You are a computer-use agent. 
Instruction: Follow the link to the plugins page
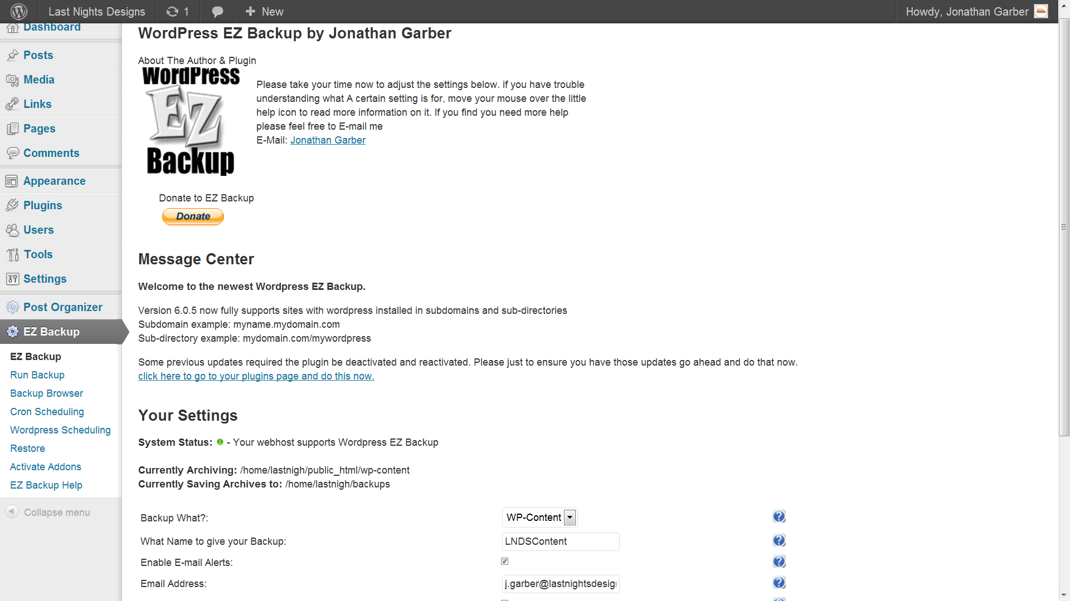pos(256,376)
